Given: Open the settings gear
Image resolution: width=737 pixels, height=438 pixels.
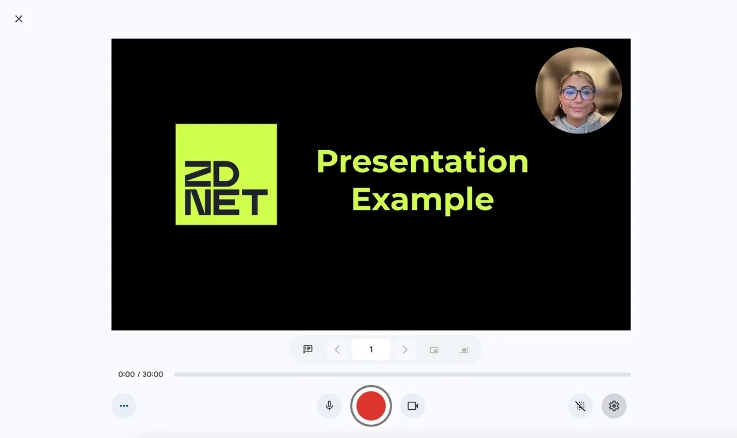Looking at the screenshot, I should (614, 406).
